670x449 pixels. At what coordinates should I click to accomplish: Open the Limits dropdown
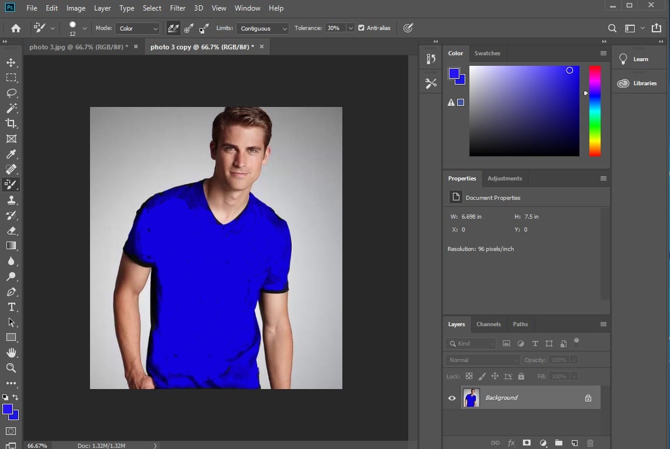(262, 28)
